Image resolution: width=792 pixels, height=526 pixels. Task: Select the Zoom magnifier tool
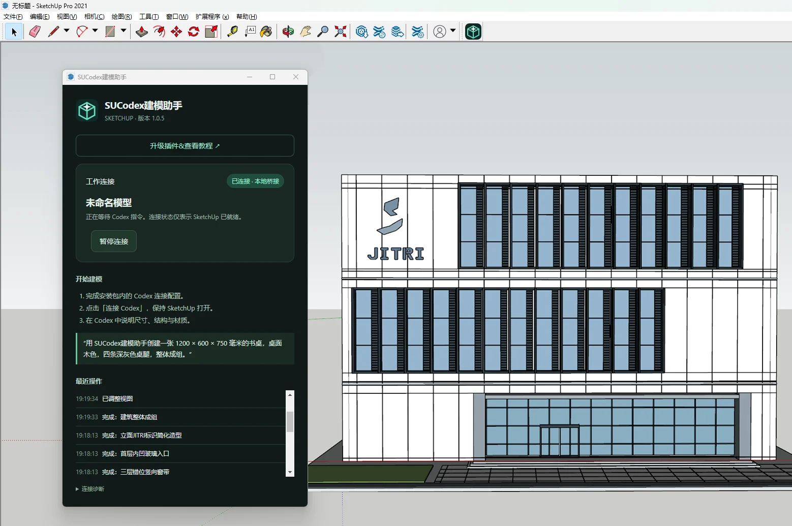[323, 32]
